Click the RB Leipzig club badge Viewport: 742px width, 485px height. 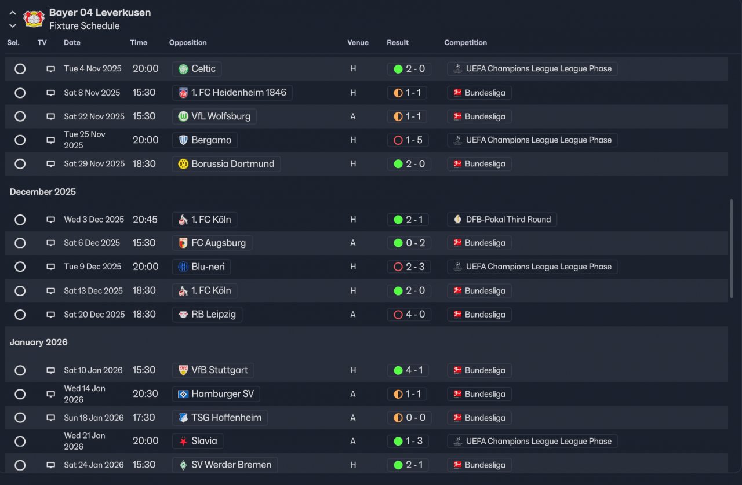click(183, 315)
